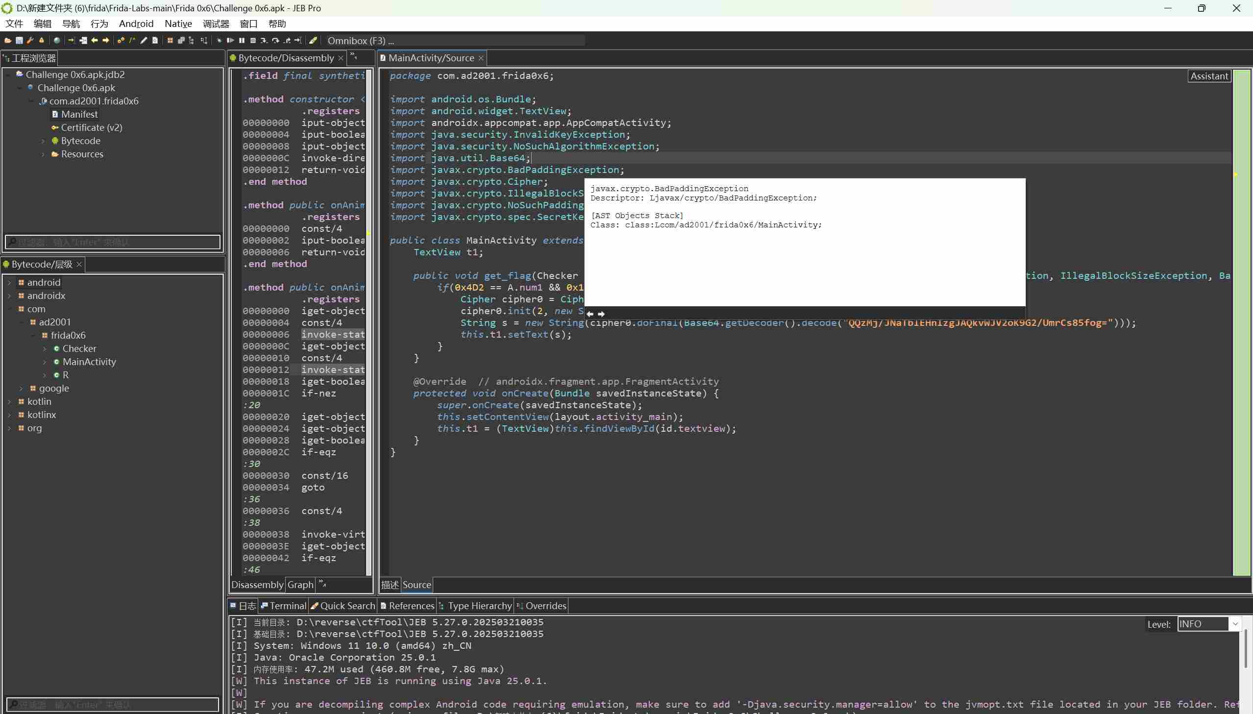
Task: Click the jump-to-address arrow toolbar icon
Action: (72, 40)
